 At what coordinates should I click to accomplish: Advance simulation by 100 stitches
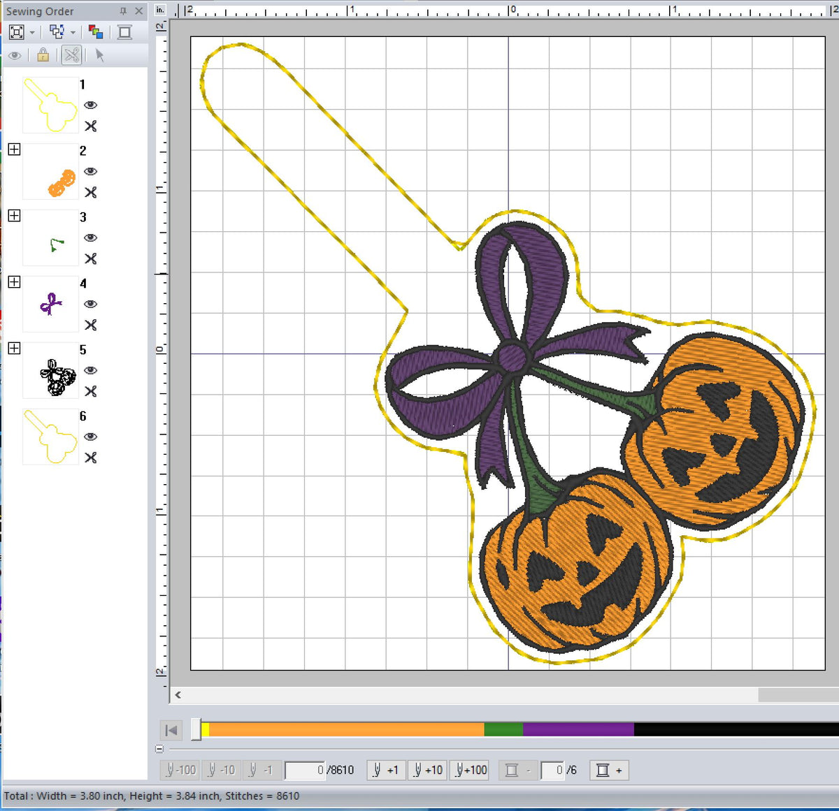coord(469,770)
